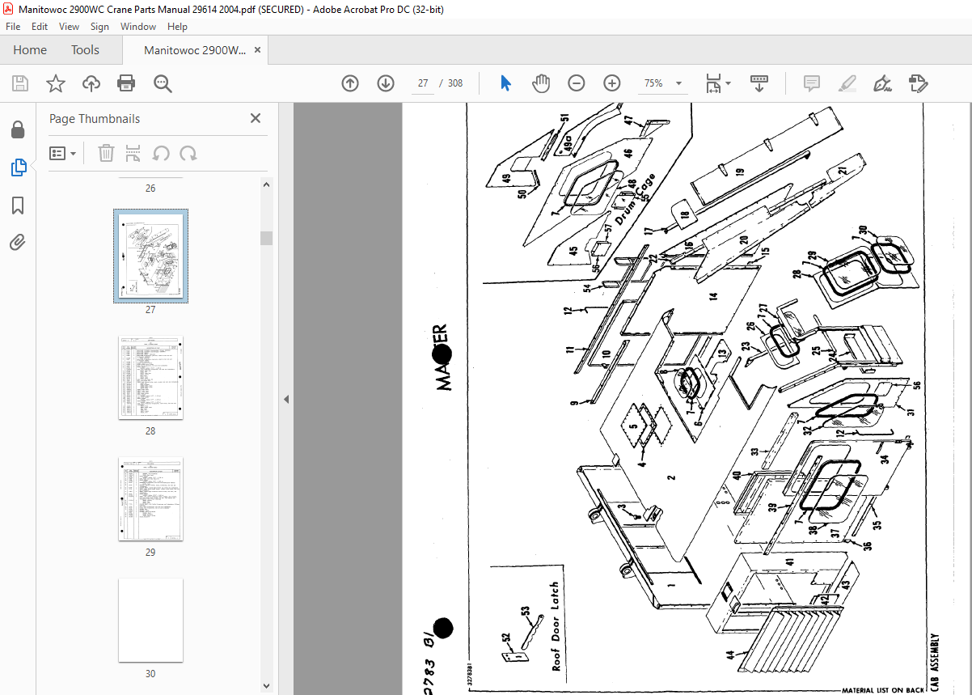Rotate pages counterclockwise

tap(161, 153)
